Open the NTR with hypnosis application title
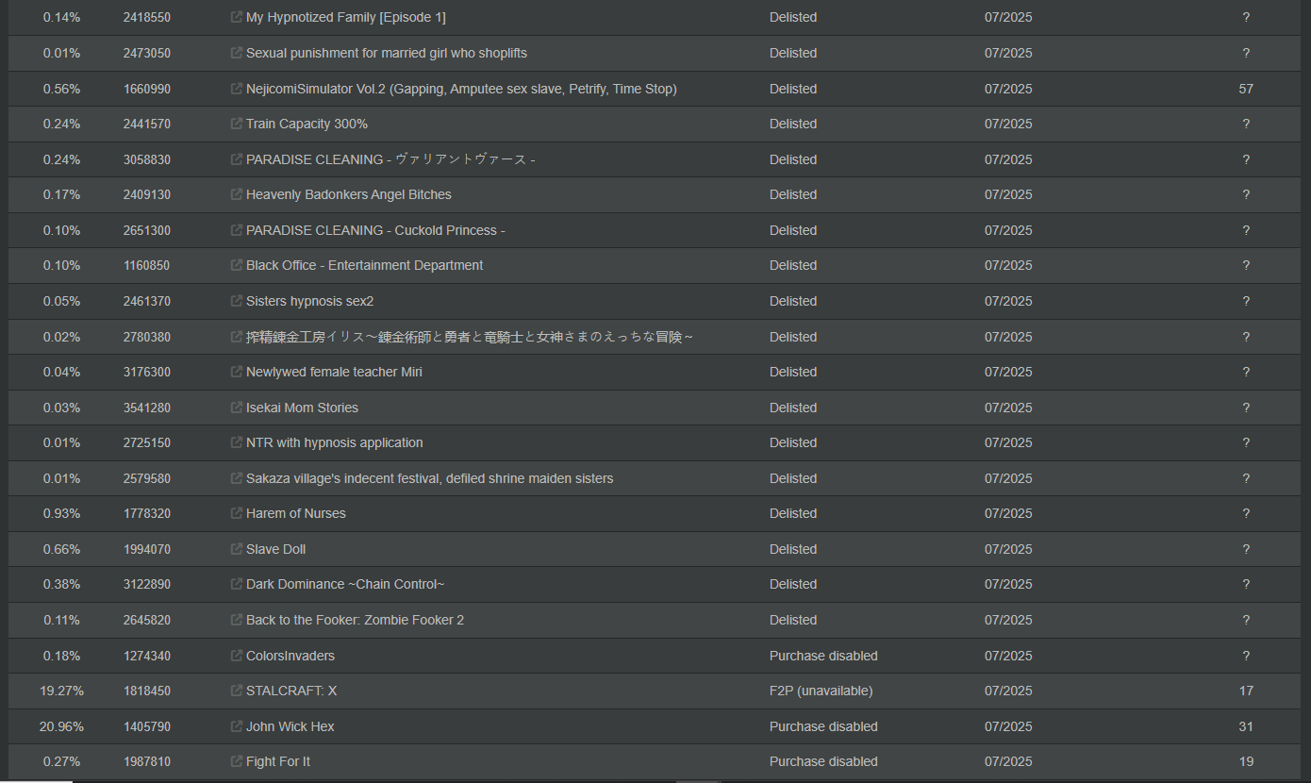Image resolution: width=1311 pixels, height=783 pixels. click(334, 442)
